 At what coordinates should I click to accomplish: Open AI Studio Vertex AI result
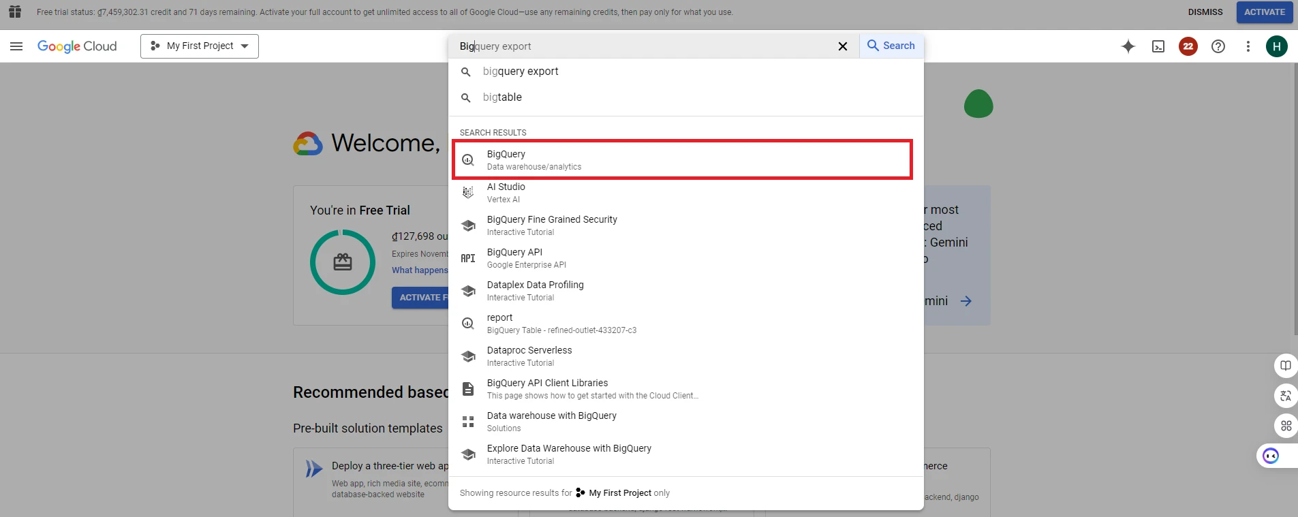click(506, 193)
